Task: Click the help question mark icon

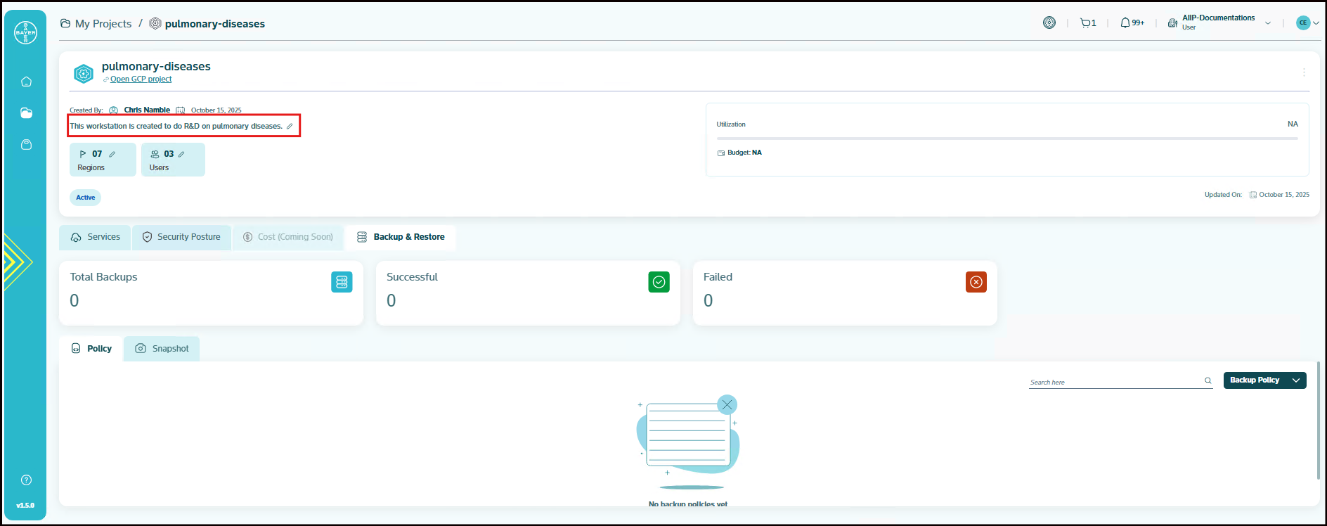Action: [x=26, y=480]
